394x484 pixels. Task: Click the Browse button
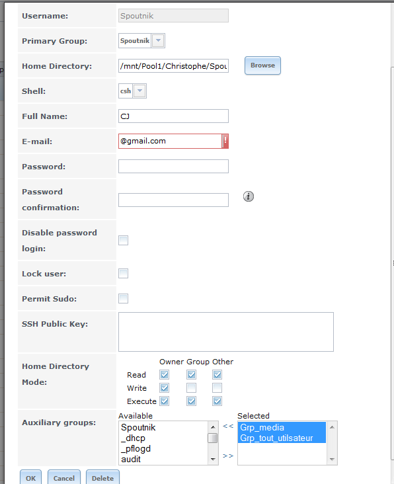[262, 65]
